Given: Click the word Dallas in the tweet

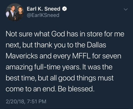Looking at the screenshot, I should click(x=96, y=45).
